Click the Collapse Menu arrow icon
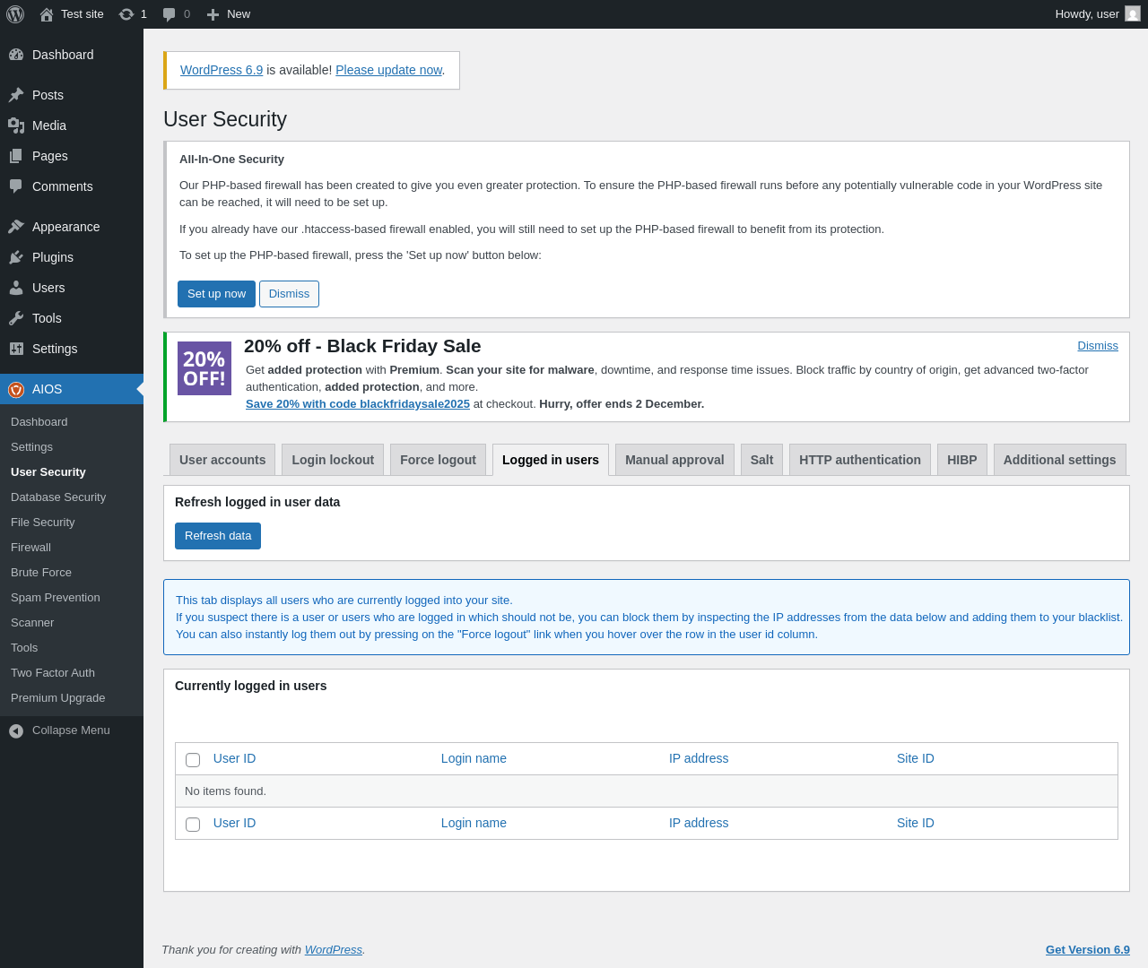This screenshot has height=968, width=1148. click(x=16, y=731)
